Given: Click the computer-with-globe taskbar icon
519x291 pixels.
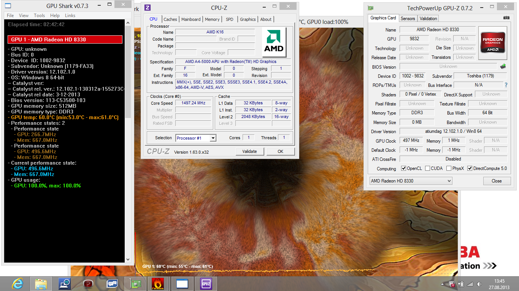Looking at the screenshot, I should coord(64,283).
